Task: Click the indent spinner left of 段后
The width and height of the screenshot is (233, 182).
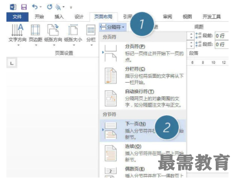Action: click(191, 45)
